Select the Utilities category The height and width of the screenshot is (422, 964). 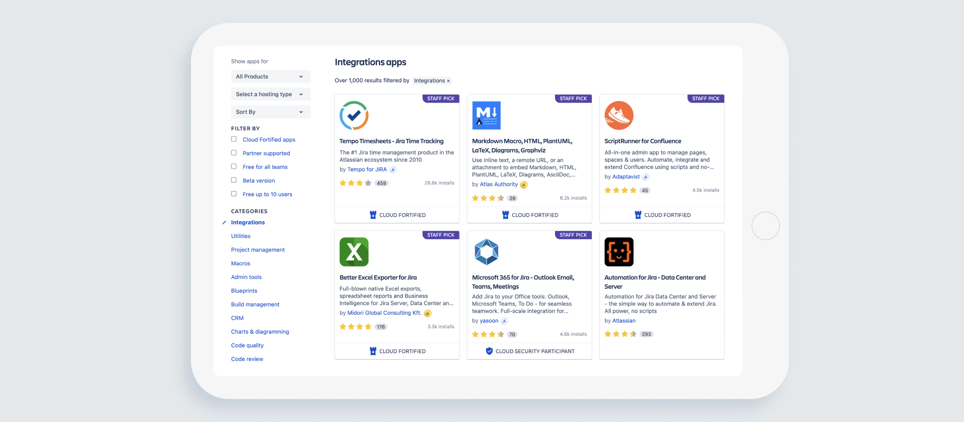point(240,236)
